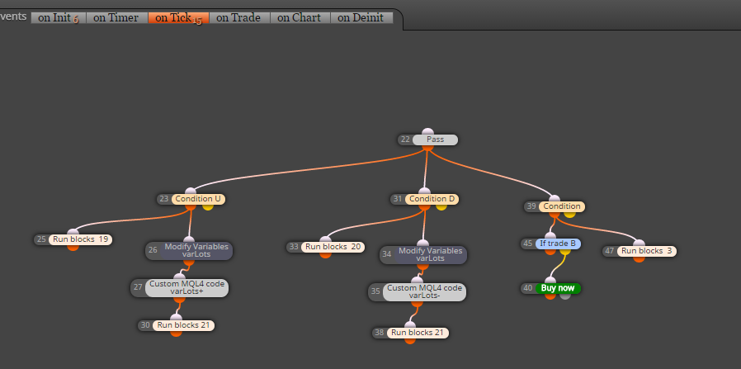Click the input connector atop Pass block
Image resolution: width=741 pixels, height=369 pixels.
click(x=427, y=132)
